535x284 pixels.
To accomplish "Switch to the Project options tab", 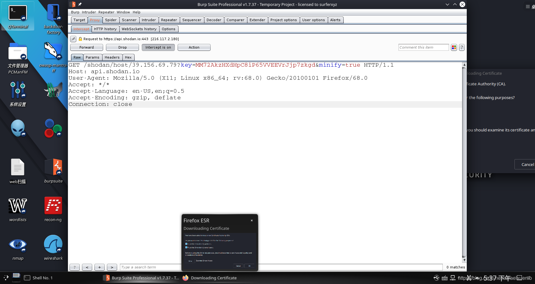I will [284, 20].
